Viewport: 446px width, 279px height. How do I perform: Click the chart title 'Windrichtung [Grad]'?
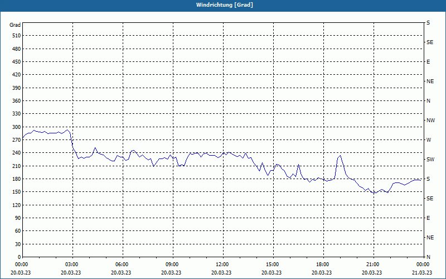(x=225, y=5)
